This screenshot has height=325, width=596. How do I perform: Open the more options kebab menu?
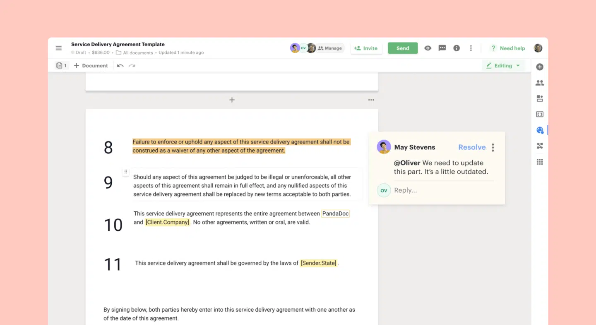pos(471,48)
